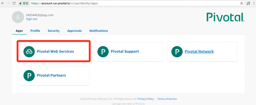Image resolution: width=256 pixels, height=105 pixels.
Task: Select the Approvals tab
Action: point(74,31)
